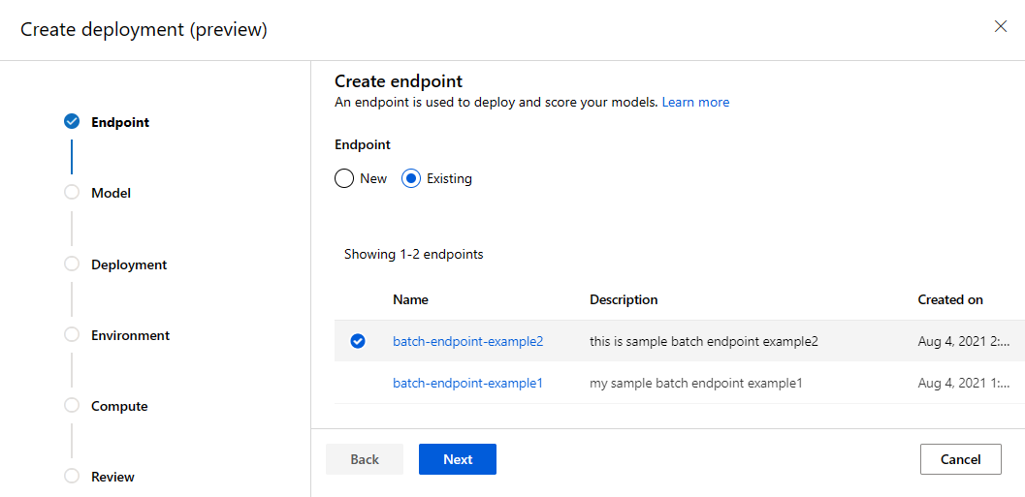Screen dimensions: 1025x497
Task: Open the Learn more link
Action: click(x=695, y=102)
